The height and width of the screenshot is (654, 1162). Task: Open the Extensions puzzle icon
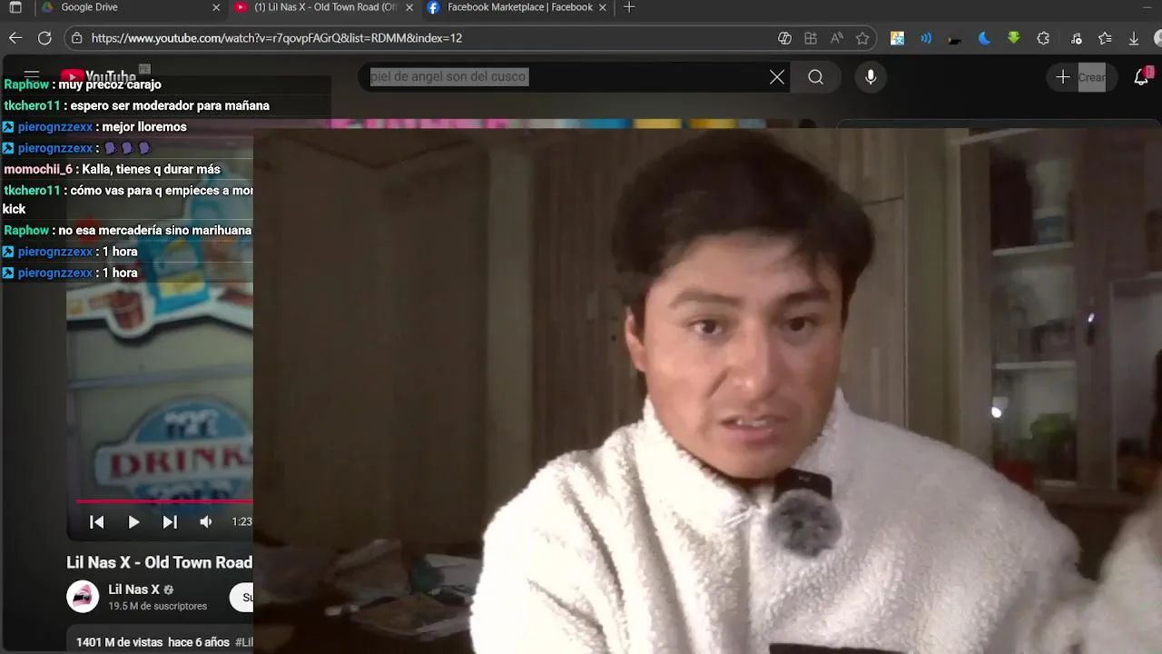[x=1043, y=38]
